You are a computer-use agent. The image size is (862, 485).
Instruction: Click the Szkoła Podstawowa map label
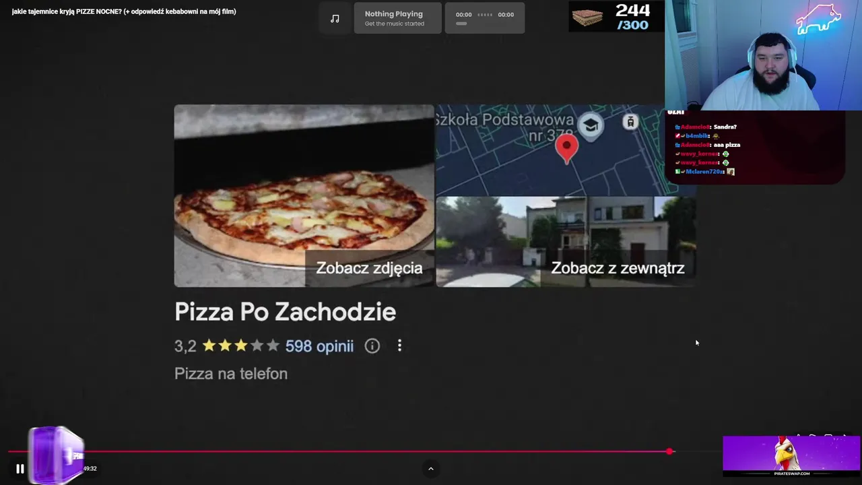tap(505, 127)
